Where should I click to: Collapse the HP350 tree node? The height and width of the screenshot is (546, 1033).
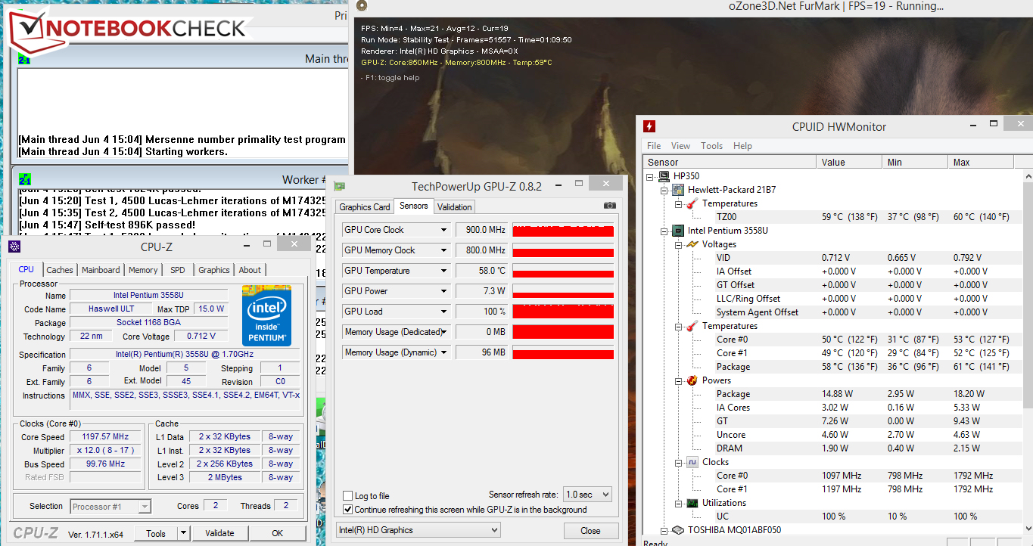pos(652,176)
